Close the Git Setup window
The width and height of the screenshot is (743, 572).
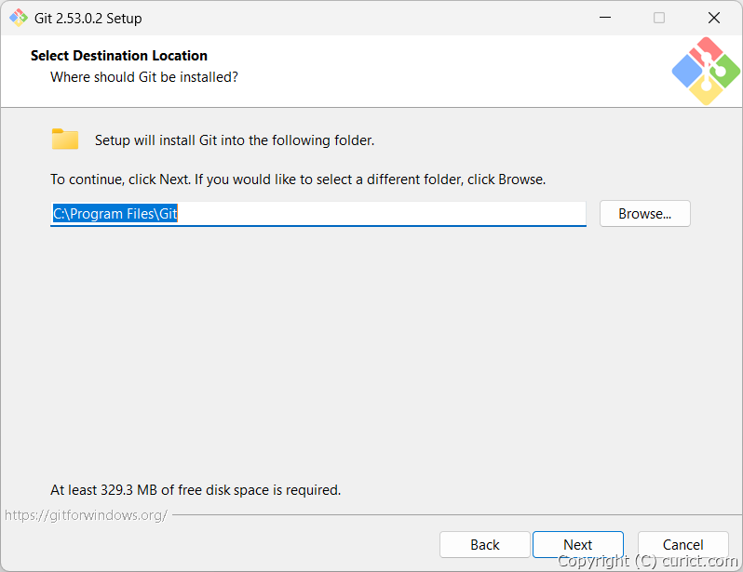pyautogui.click(x=714, y=18)
